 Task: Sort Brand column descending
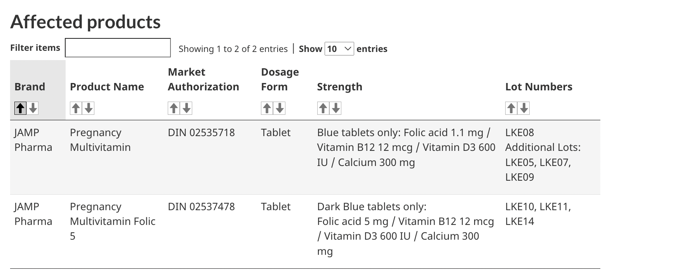[33, 108]
